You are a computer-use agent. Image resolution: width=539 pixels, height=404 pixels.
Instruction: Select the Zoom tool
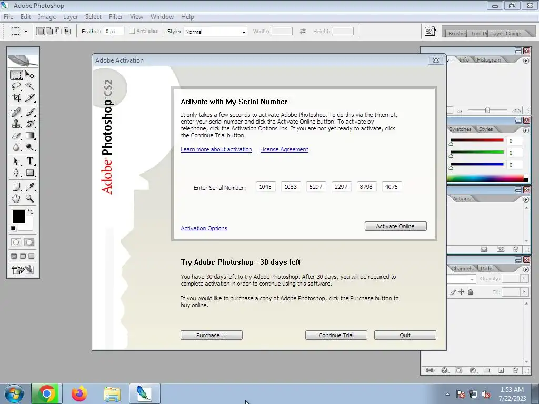tap(30, 198)
